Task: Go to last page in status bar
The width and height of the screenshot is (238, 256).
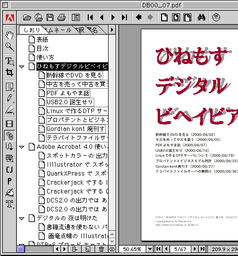Action: pos(202,249)
